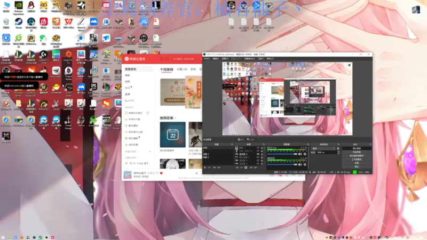Adjust the second OBS mixer volume slider

pyautogui.click(x=282, y=164)
